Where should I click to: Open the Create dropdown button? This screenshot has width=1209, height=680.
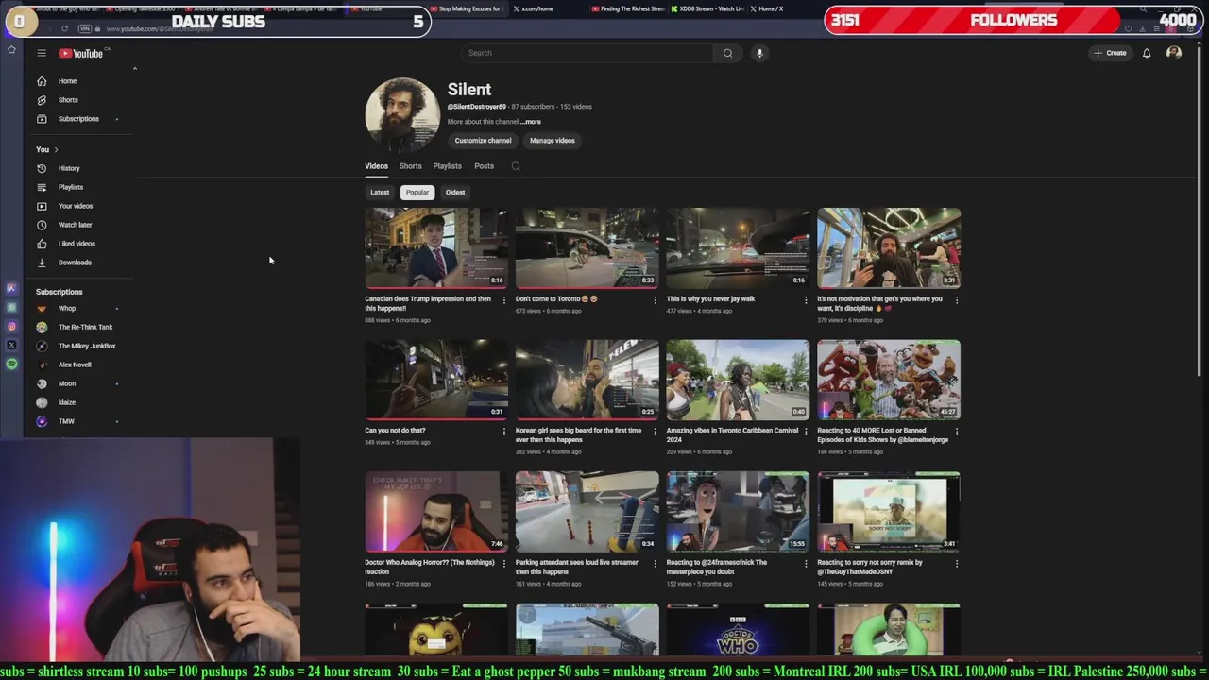(1110, 53)
